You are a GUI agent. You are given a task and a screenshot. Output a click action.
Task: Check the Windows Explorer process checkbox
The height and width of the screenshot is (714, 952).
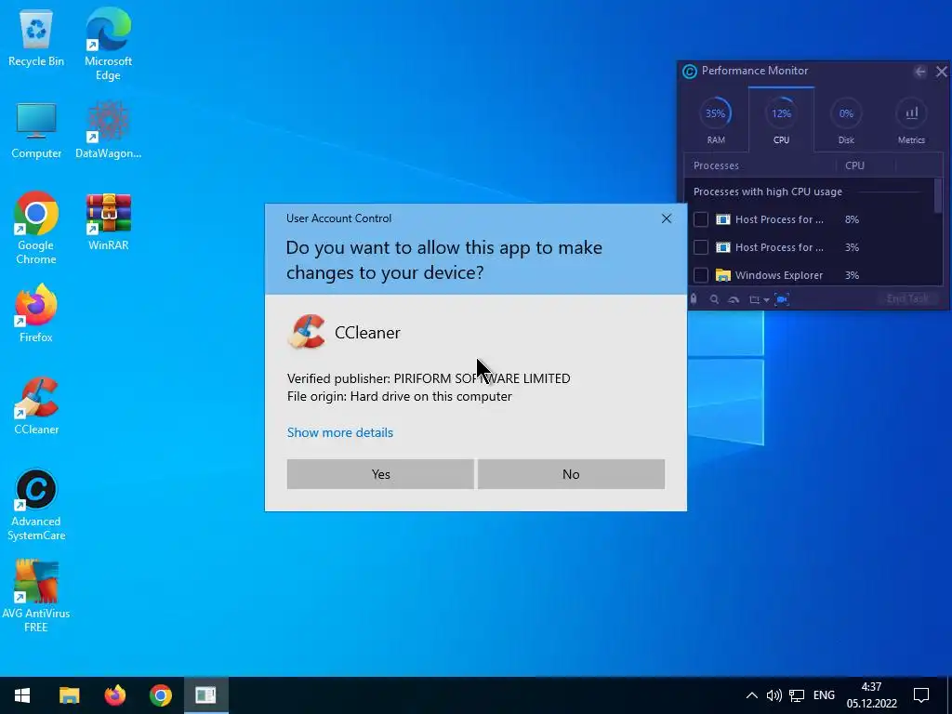[701, 275]
